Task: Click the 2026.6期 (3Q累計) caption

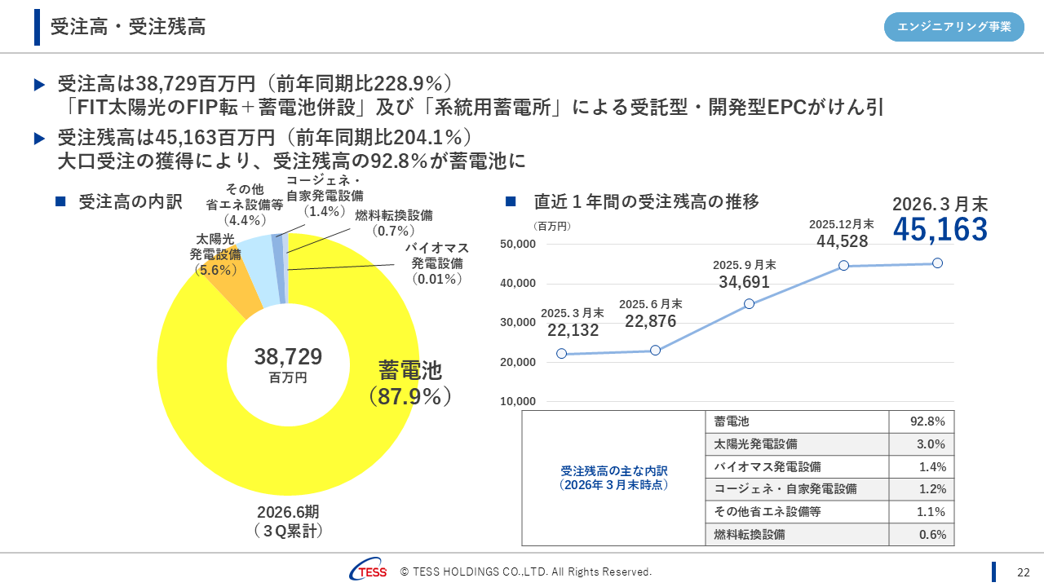Action: tap(288, 522)
